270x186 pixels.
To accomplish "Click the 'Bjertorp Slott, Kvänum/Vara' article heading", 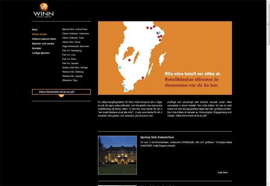I will click(157, 137).
